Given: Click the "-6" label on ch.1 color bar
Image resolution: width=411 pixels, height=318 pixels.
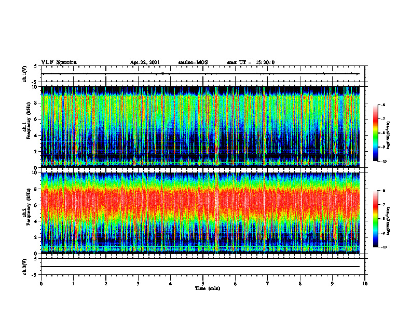Looking at the screenshot, I should pyautogui.click(x=383, y=104).
